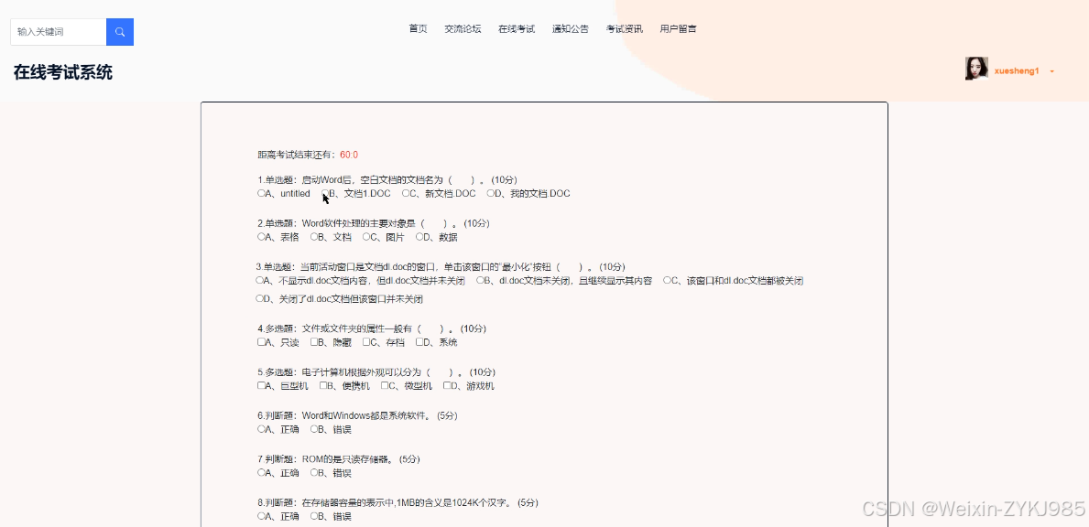Screen dimensions: 1089x527
Task: Select question 2 option C 图片
Action: tap(366, 237)
